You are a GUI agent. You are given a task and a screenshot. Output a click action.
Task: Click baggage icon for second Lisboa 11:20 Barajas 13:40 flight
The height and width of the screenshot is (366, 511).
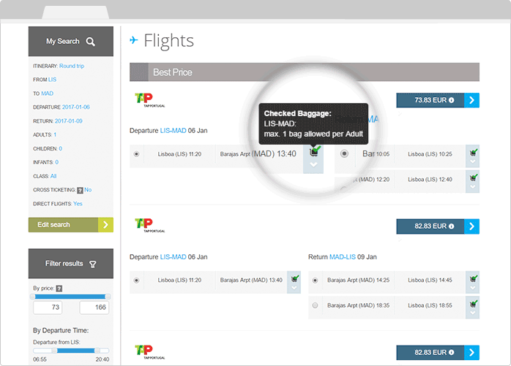coord(294,278)
